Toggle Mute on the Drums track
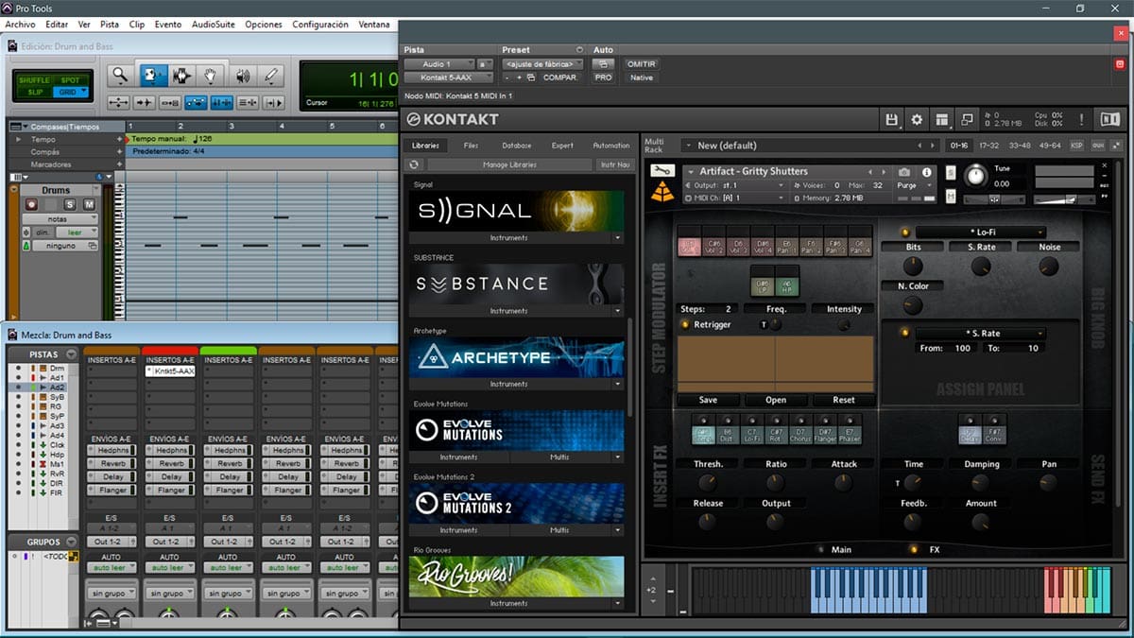This screenshot has height=638, width=1134. 89,204
